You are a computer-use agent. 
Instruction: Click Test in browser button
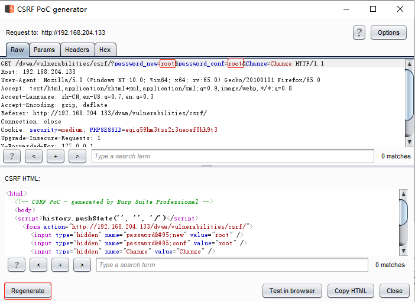292,291
